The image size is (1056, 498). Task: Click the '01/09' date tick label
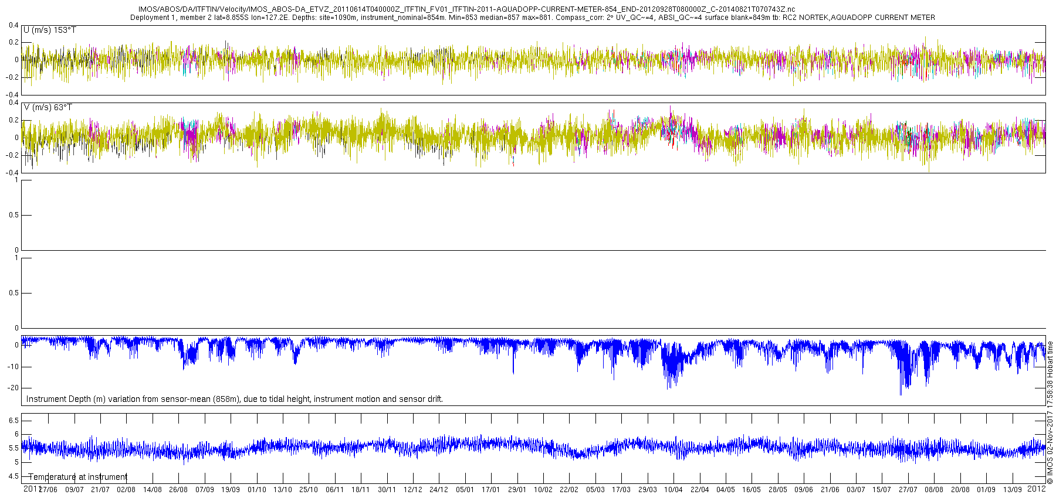pyautogui.click(x=986, y=490)
